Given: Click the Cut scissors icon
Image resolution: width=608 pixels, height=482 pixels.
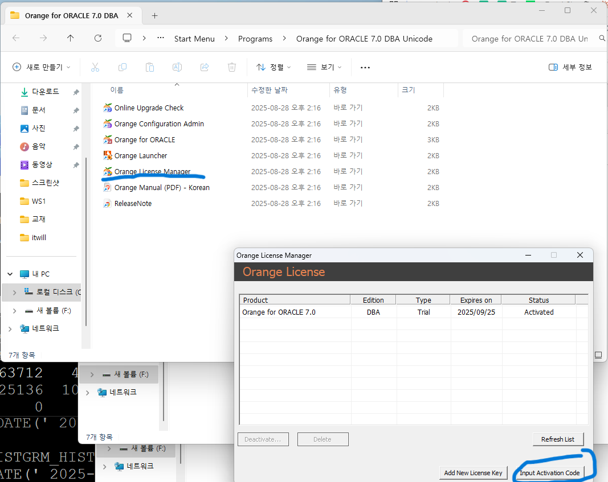Looking at the screenshot, I should [x=95, y=67].
